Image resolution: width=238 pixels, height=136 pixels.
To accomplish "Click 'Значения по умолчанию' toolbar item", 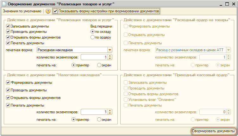I will pyautogui.click(x=22, y=11).
